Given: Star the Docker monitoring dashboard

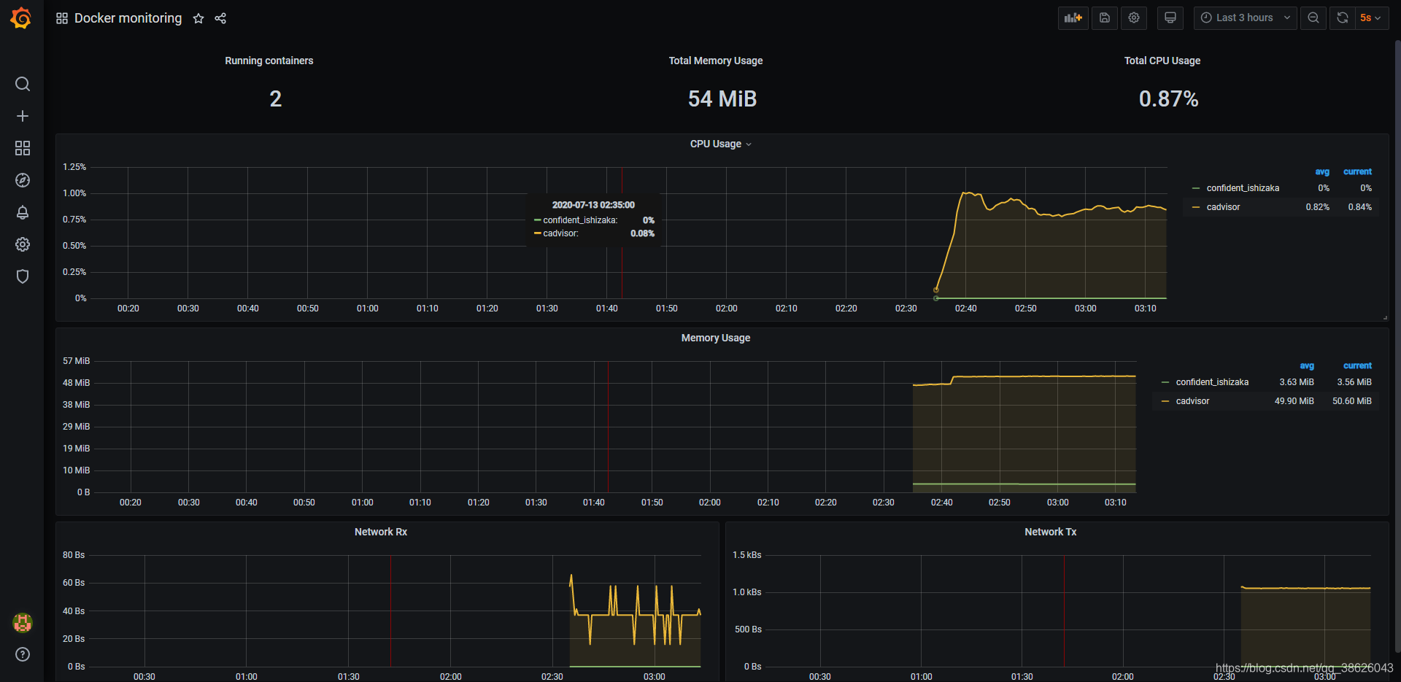Looking at the screenshot, I should [198, 18].
